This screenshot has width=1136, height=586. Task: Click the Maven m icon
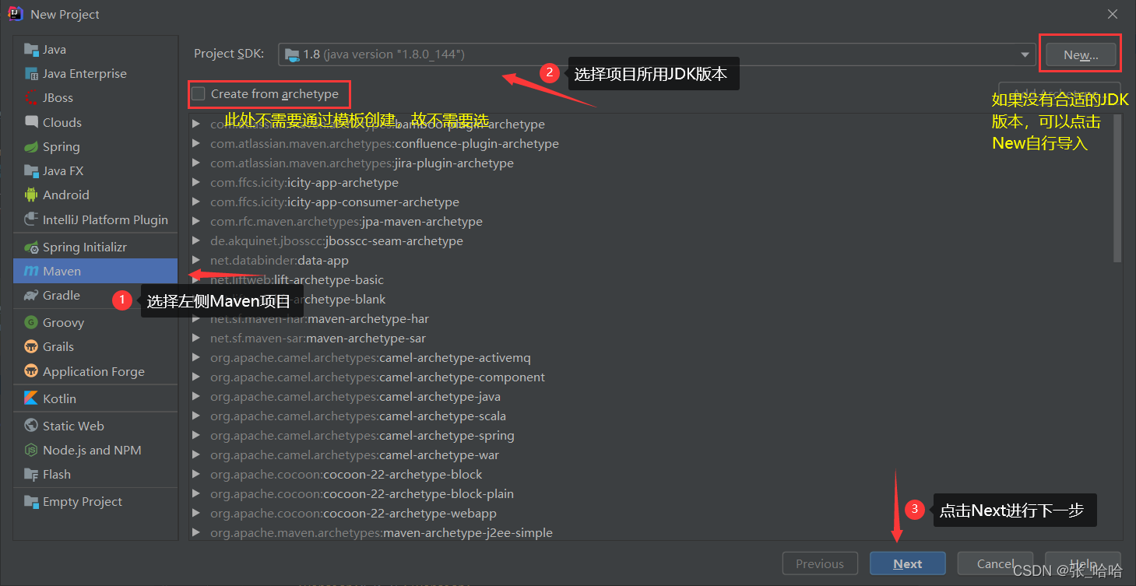pyautogui.click(x=31, y=272)
